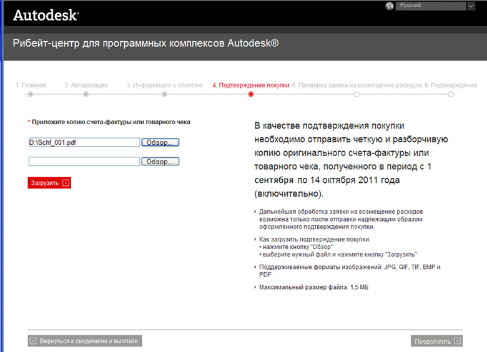Click label Приложите копию счета-фактуры
This screenshot has height=352, width=487.
111,122
